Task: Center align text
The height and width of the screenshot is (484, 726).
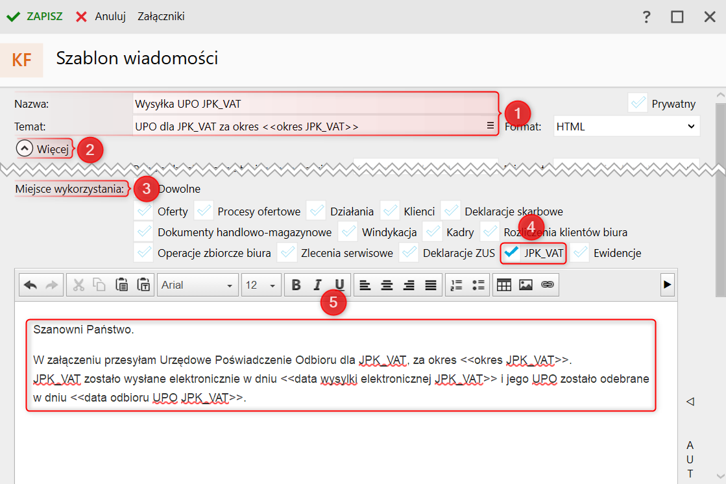Action: click(x=387, y=285)
